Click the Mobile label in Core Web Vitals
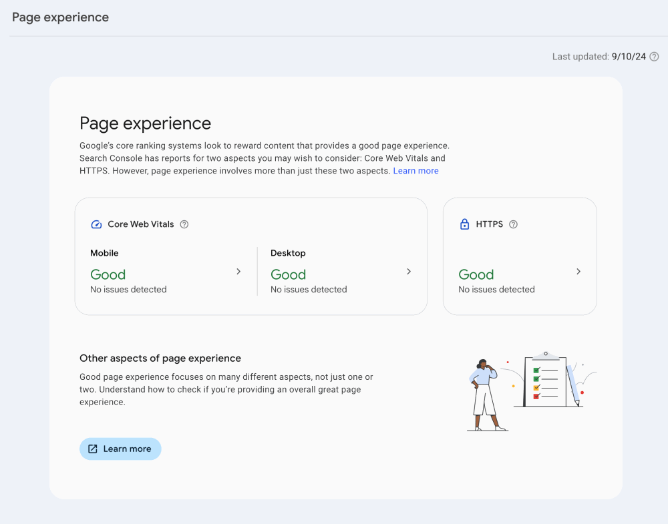 pyautogui.click(x=104, y=253)
